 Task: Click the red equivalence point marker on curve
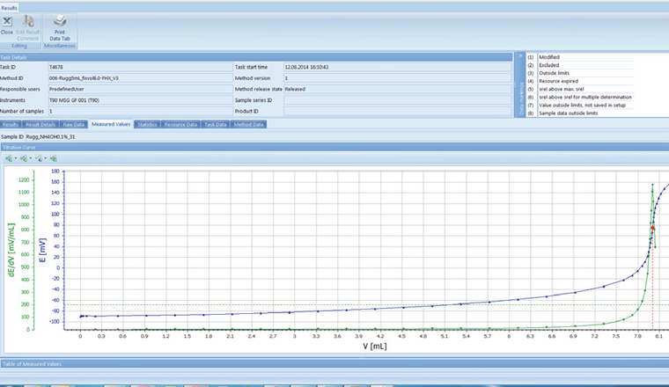tap(652, 228)
